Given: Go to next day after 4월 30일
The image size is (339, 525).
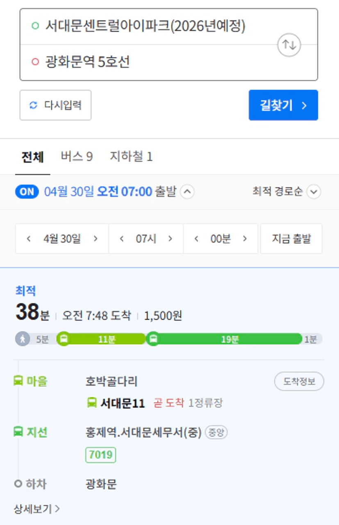Looking at the screenshot, I should tap(96, 239).
